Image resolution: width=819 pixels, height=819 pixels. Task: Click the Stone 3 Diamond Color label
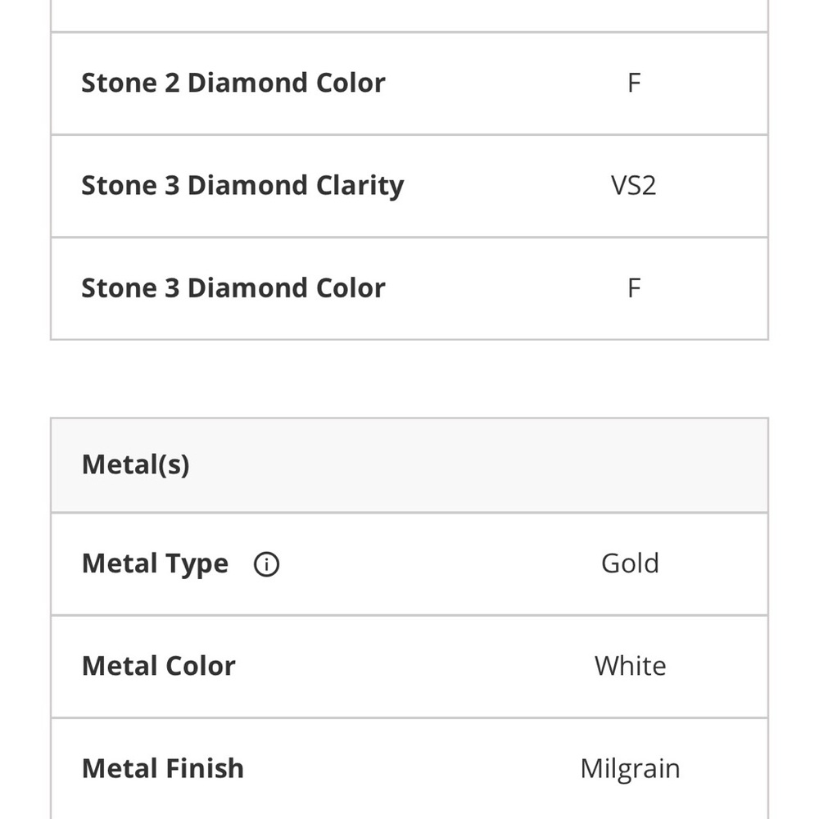coord(233,288)
